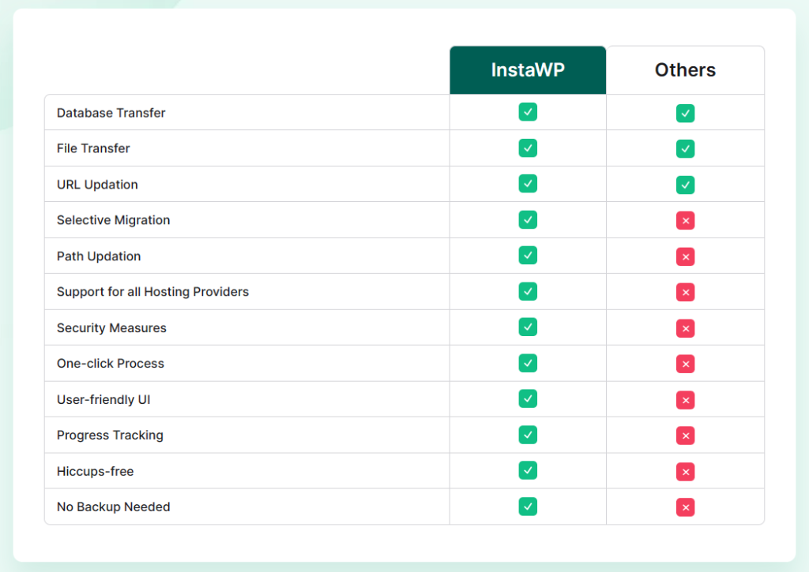
Task: Click the Database Transfer row label
Action: point(111,113)
